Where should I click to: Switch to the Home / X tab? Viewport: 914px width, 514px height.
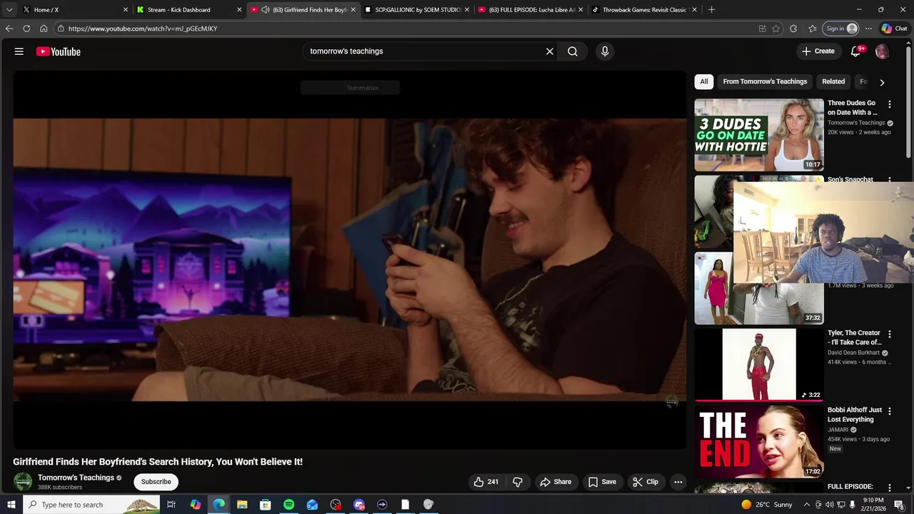[75, 10]
